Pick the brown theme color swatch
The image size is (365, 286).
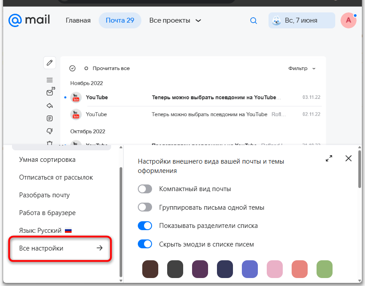point(150,269)
